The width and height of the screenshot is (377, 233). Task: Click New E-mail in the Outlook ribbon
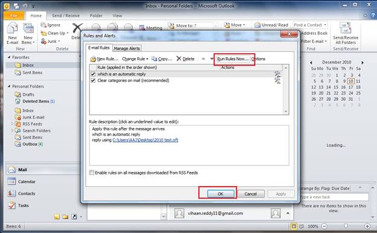tap(12, 33)
